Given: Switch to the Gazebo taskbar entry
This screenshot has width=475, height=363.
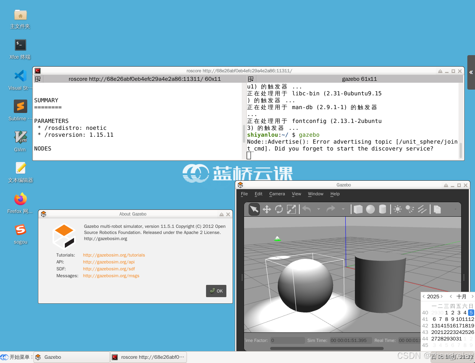Looking at the screenshot, I should [72, 357].
